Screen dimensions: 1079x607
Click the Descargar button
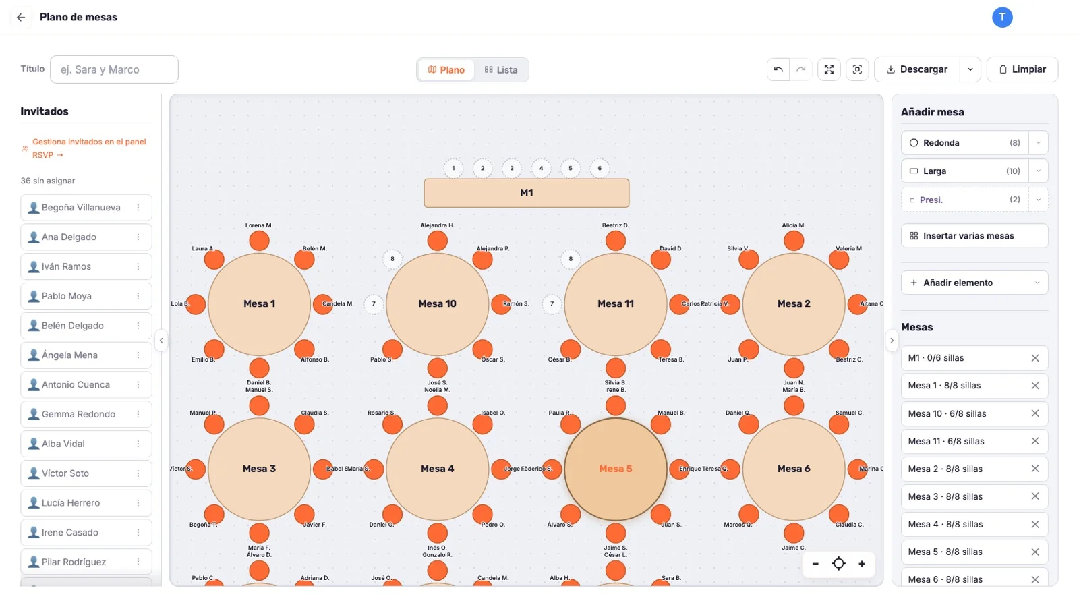[917, 69]
